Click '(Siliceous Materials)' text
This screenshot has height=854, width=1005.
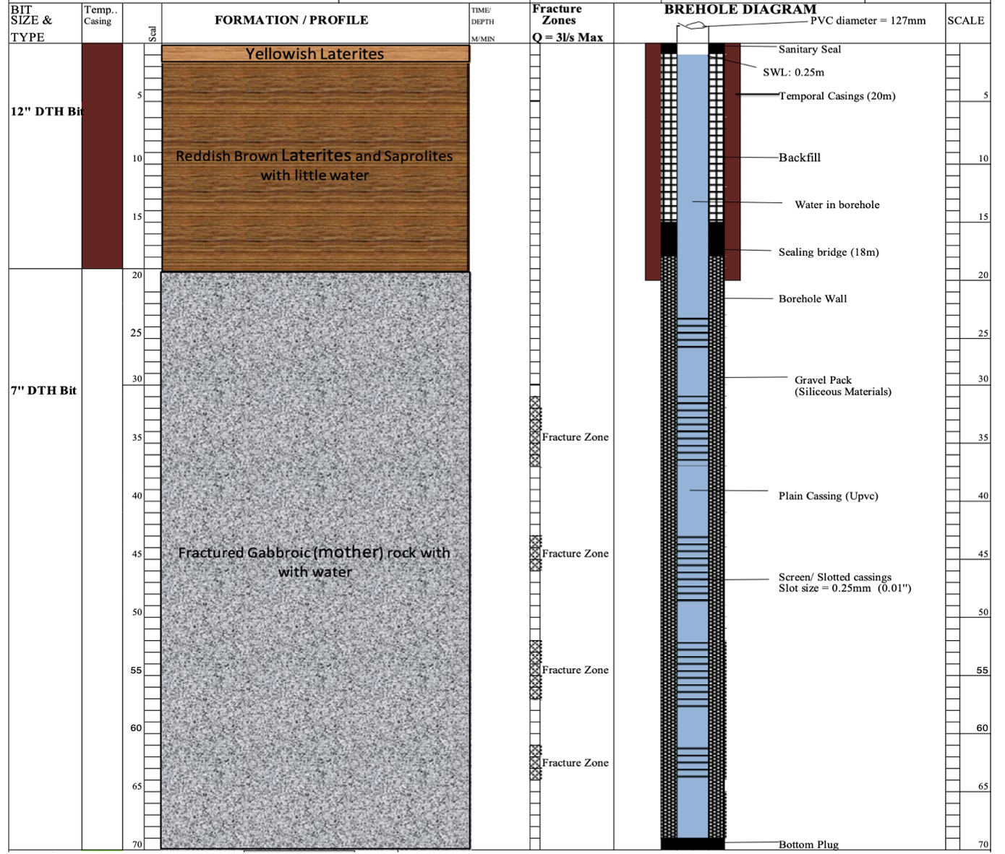pyautogui.click(x=843, y=392)
